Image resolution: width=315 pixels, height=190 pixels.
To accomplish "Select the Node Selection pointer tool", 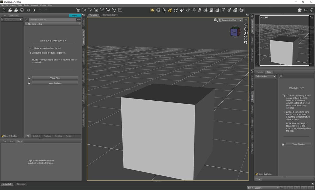I will [164, 10].
